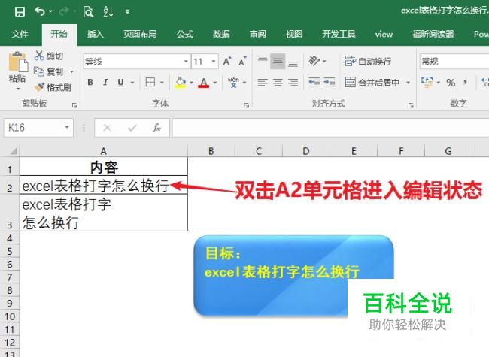Screen dimensions: 489x357
Task: Click the Sort A to Z icon
Action: point(108,11)
